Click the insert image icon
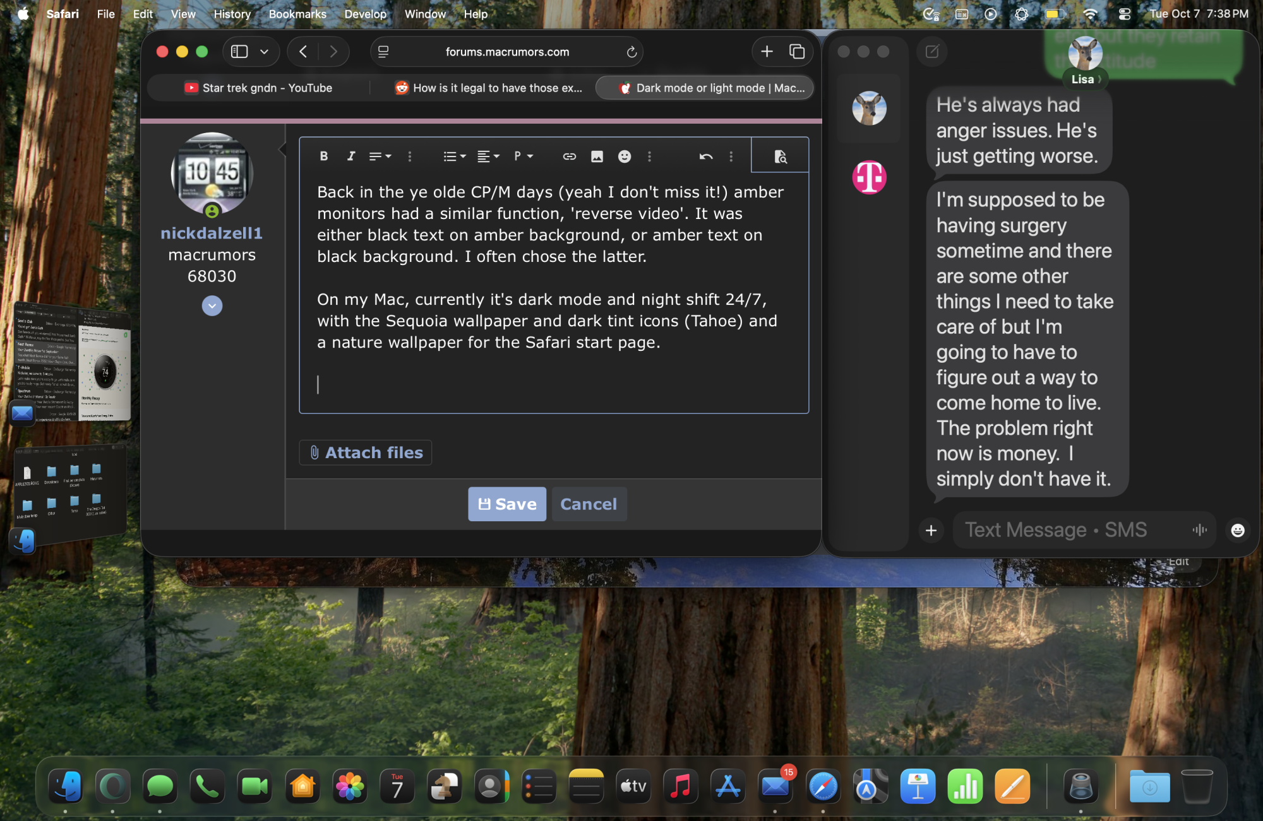This screenshot has height=821, width=1263. (597, 156)
